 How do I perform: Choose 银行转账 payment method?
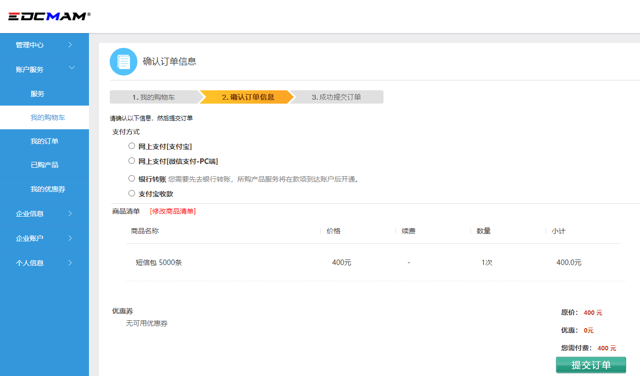(x=131, y=179)
